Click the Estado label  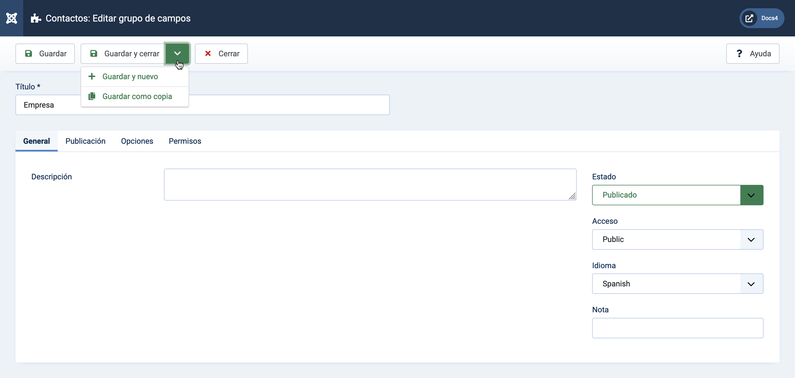(x=604, y=177)
